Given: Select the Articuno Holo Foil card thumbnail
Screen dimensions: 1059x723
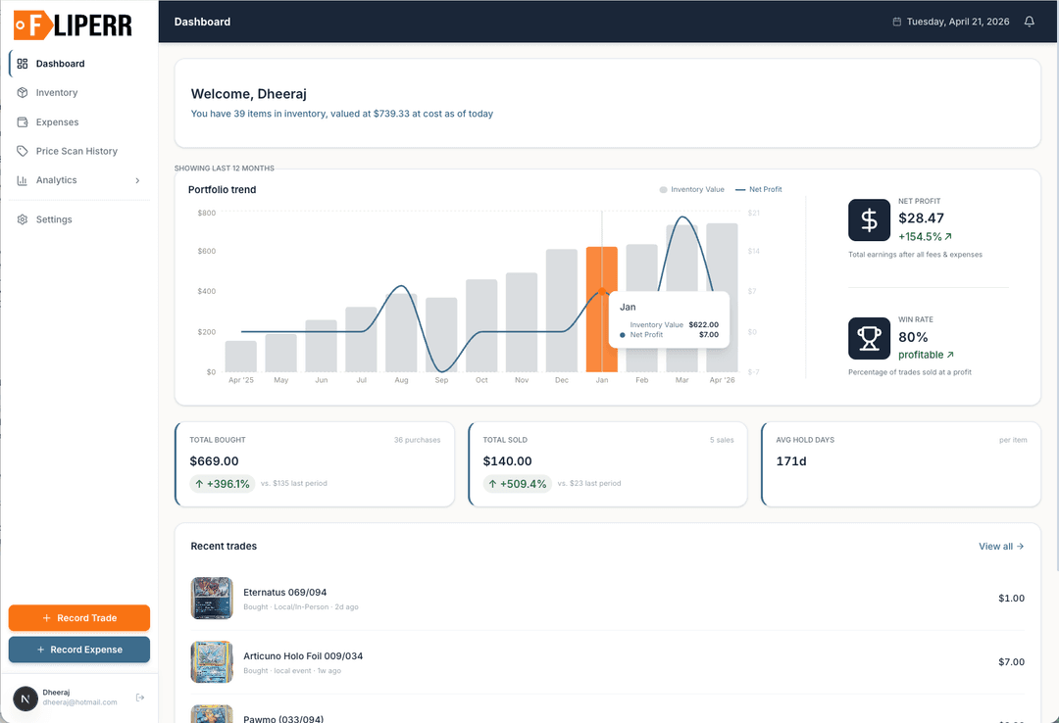Looking at the screenshot, I should [212, 662].
